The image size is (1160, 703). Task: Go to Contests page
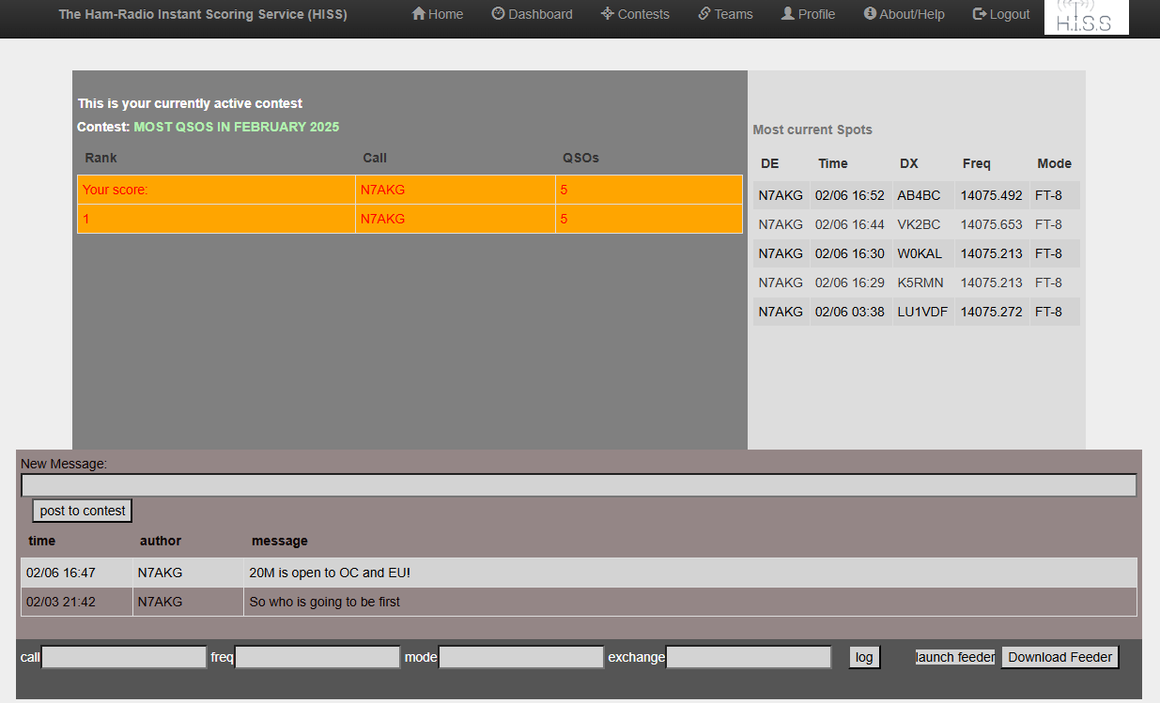click(x=636, y=14)
